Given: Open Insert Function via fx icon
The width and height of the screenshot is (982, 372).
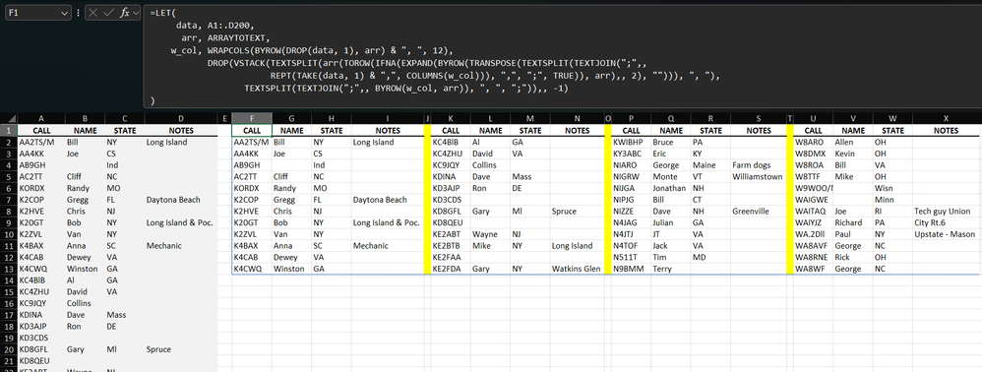Looking at the screenshot, I should point(126,13).
